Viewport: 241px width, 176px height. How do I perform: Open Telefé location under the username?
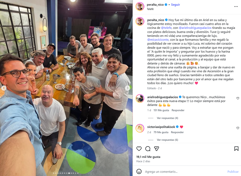click(150, 9)
